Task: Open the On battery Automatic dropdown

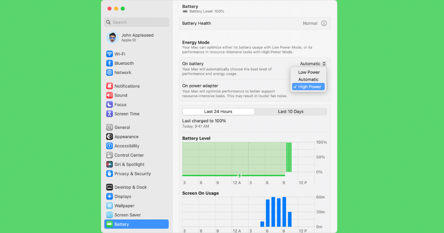Action: click(313, 64)
